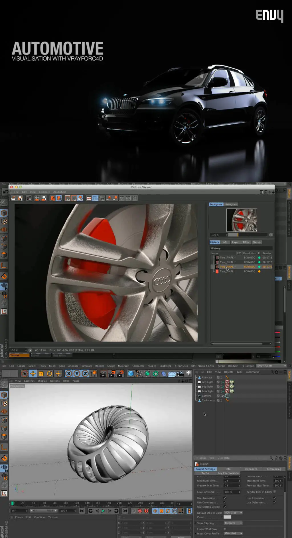
Task: Enable Render LOD in Editor checkbox
Action: pos(275,492)
